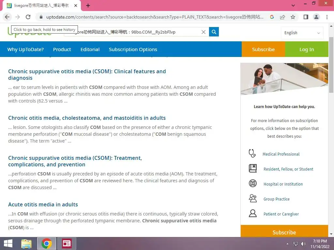
Task: Open the Why UpToDate? menu
Action: point(25,49)
